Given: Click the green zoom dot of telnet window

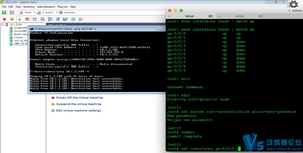Looking at the screenshot, I should pyautogui.click(x=181, y=10).
